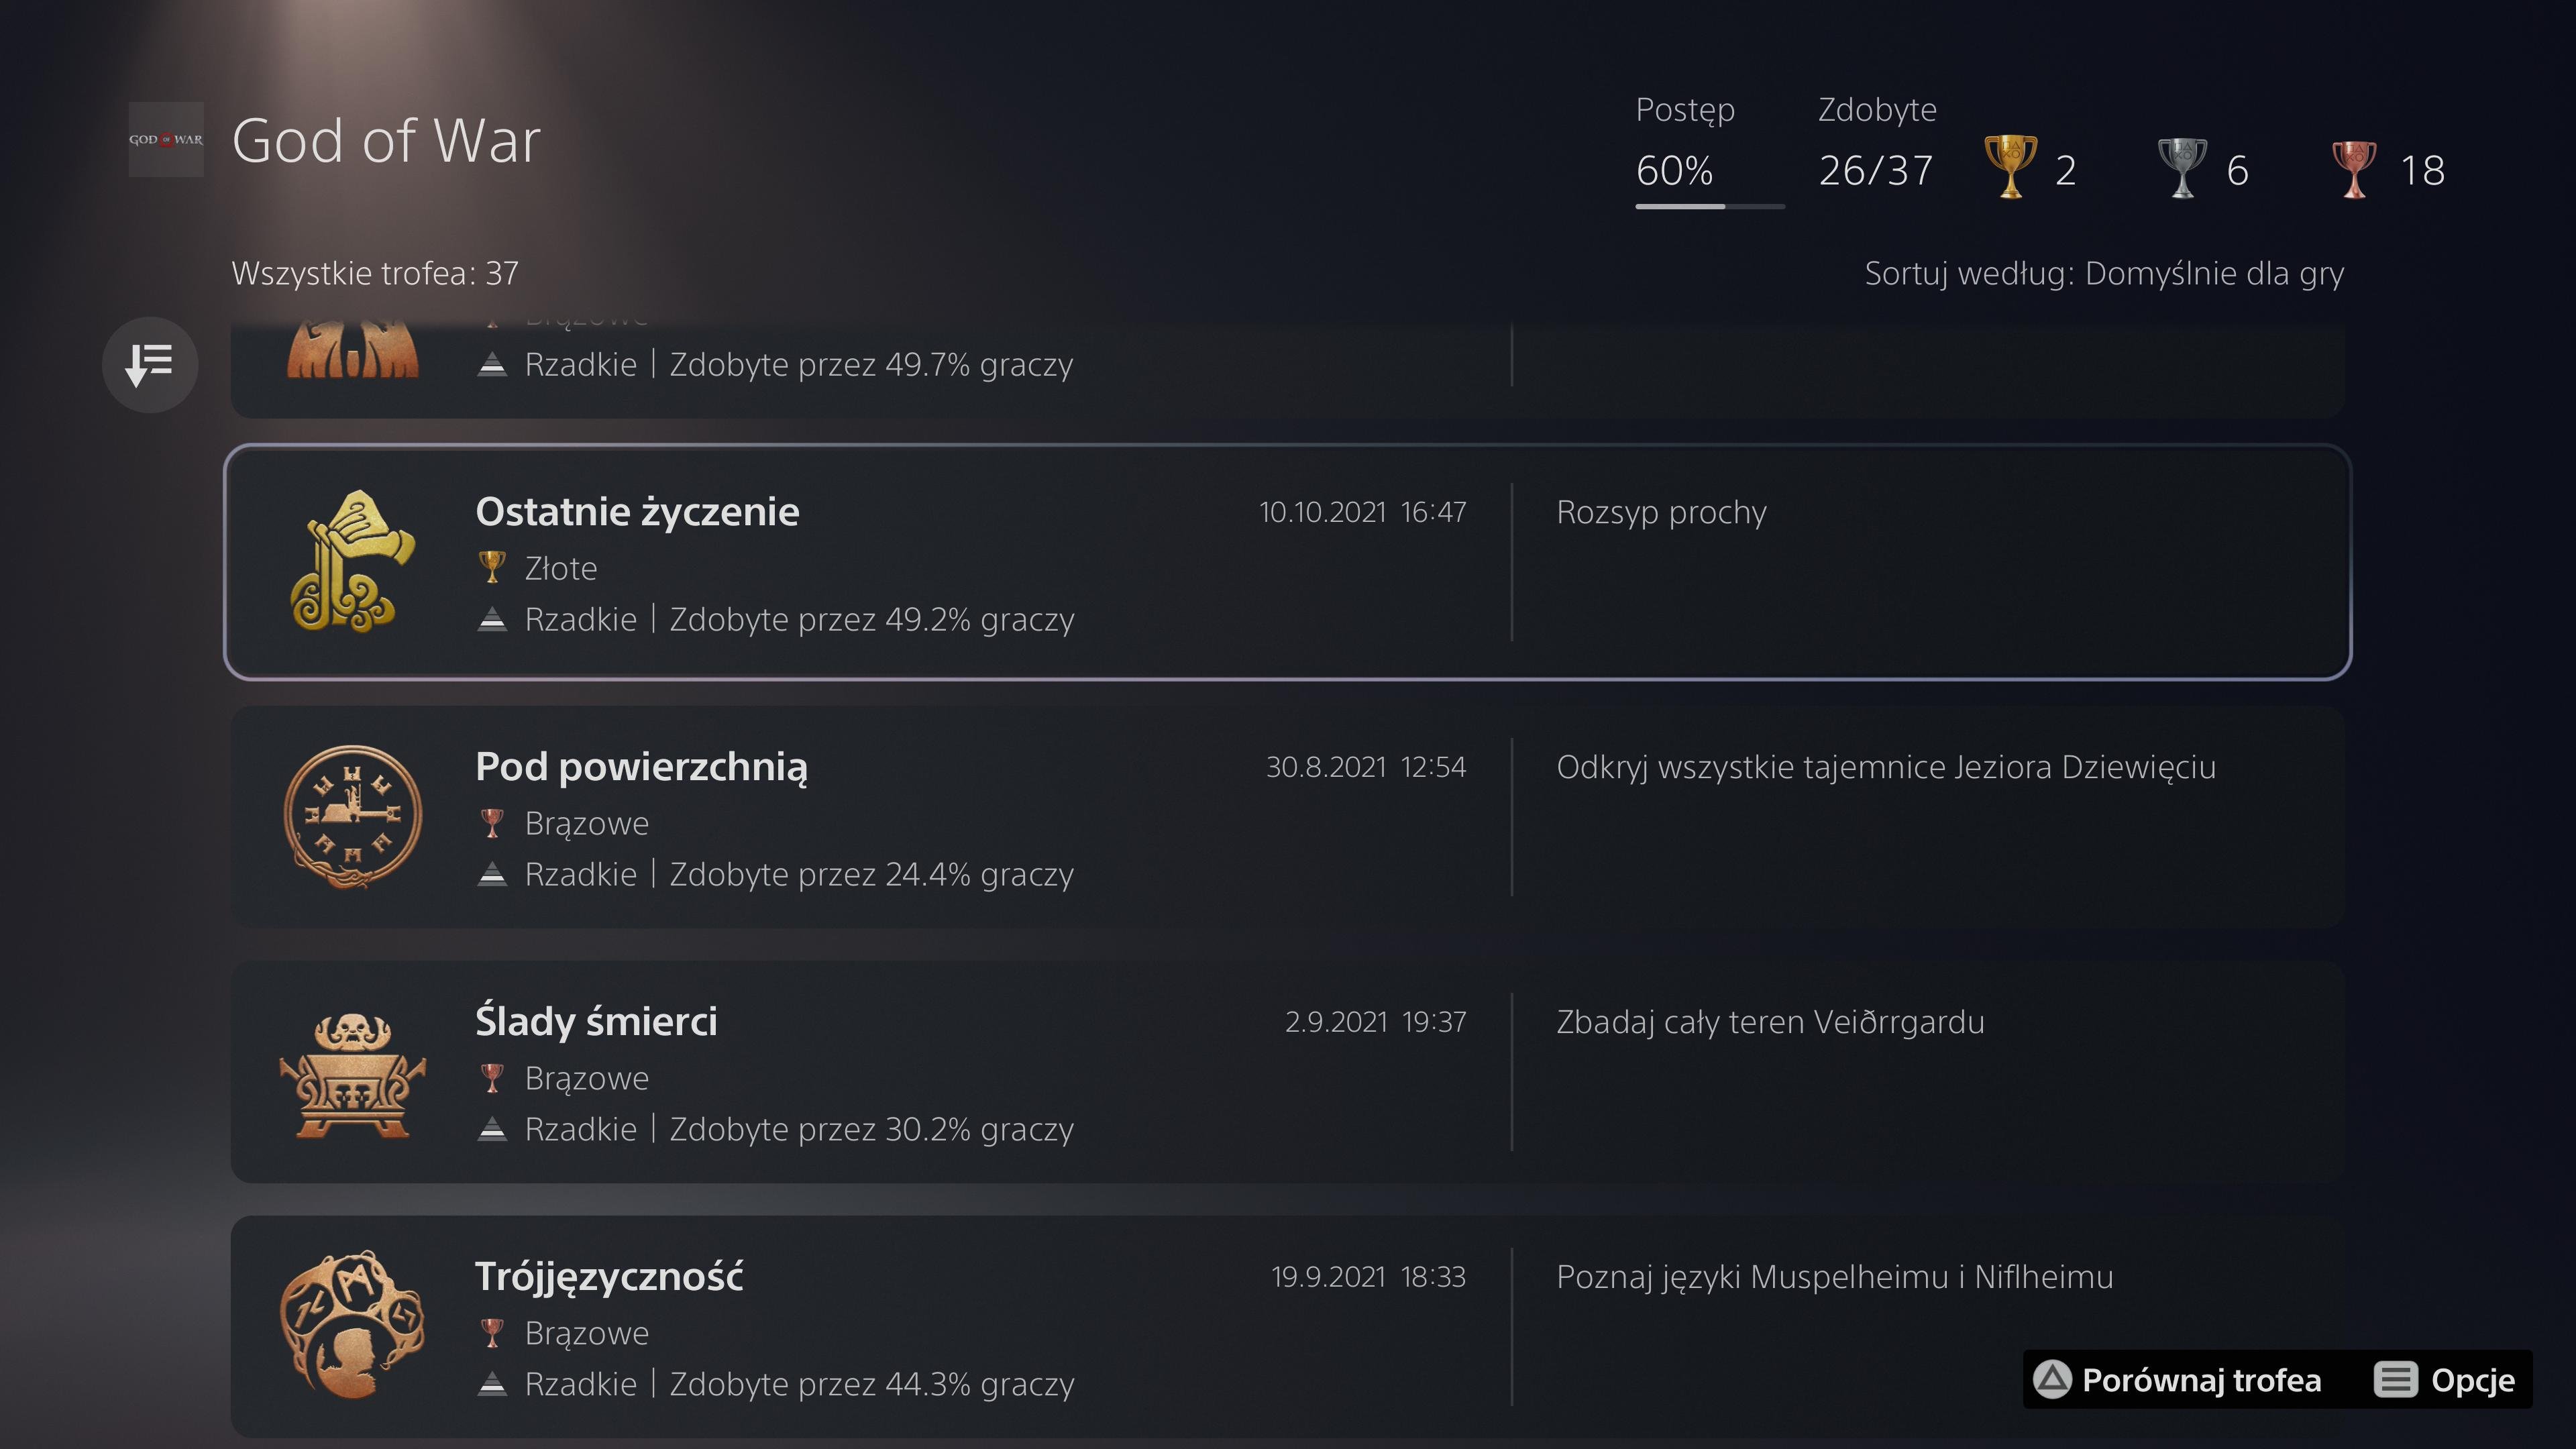Screen dimensions: 2576x1449
Task: Click the Zdobyte 26/37 counter
Action: click(1875, 170)
